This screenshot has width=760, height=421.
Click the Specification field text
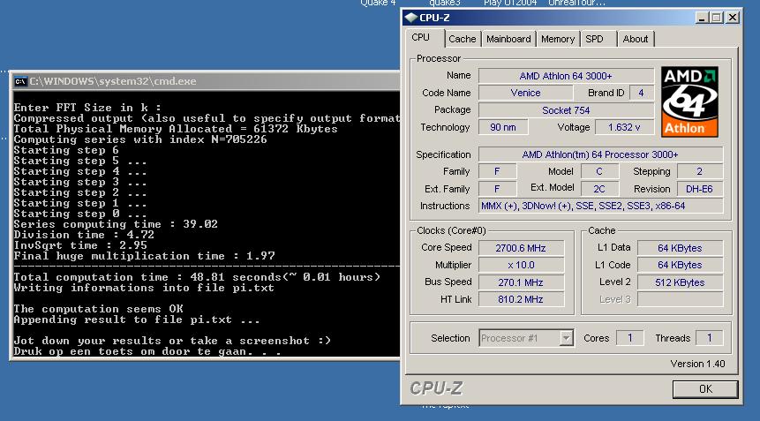(x=600, y=154)
